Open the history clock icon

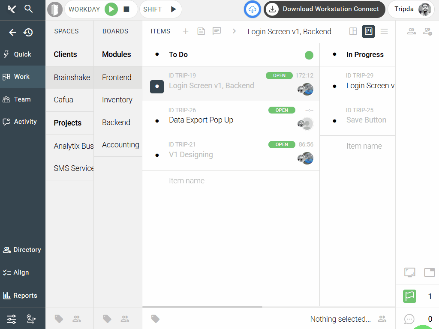28,32
